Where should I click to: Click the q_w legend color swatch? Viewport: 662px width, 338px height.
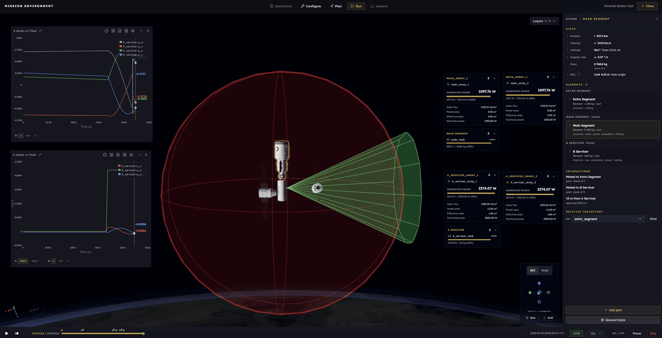(121, 42)
